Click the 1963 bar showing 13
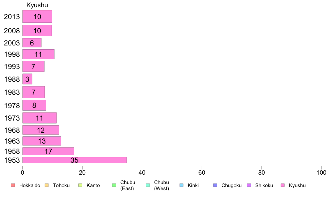The image size is (329, 204). 42,141
